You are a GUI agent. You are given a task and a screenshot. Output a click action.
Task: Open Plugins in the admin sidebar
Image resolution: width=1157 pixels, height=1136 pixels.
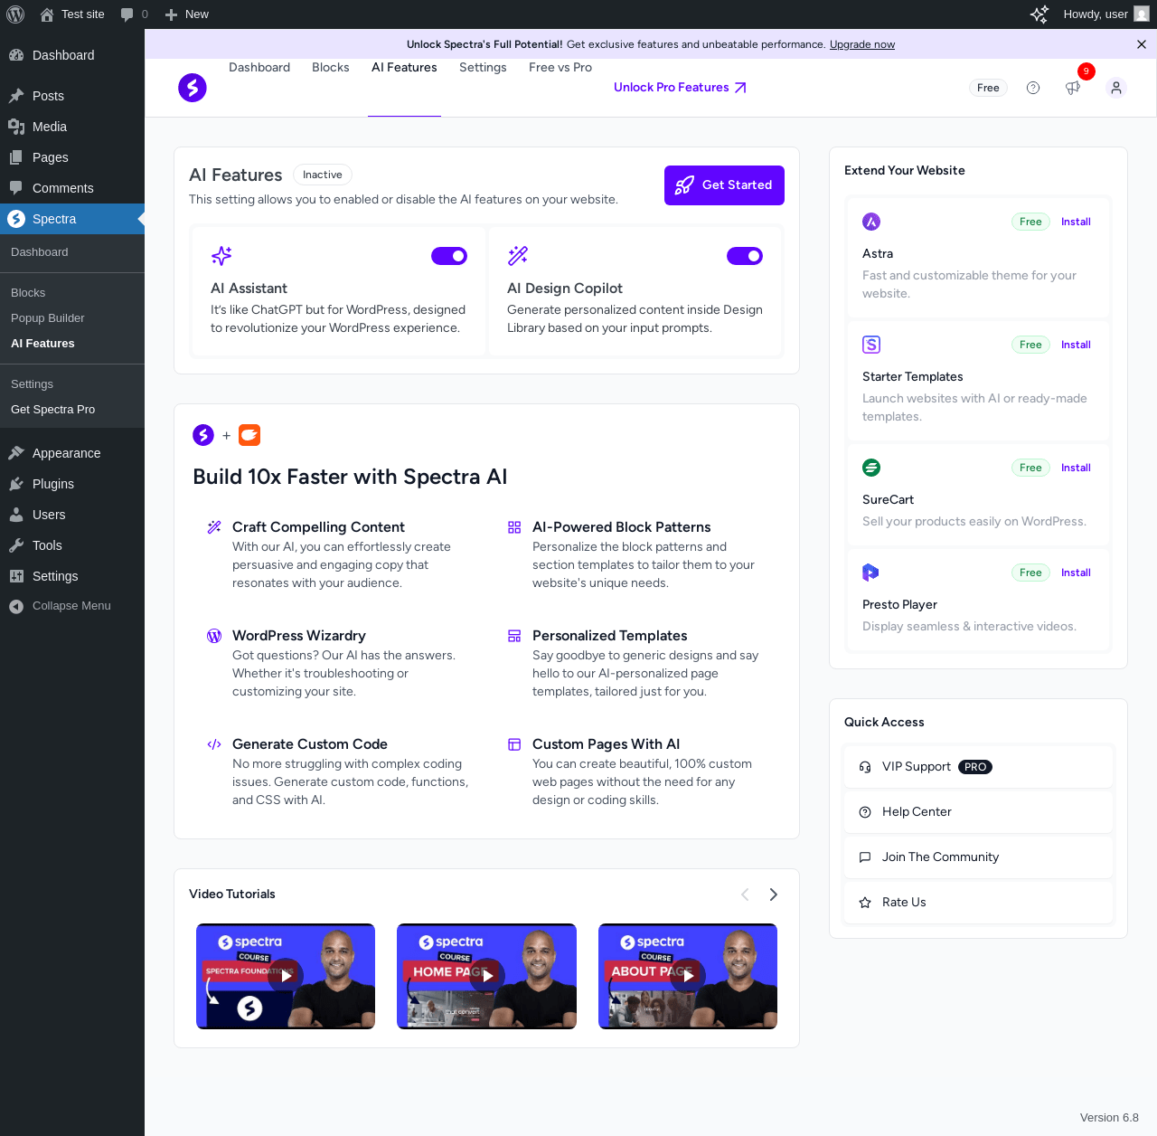[72, 484]
